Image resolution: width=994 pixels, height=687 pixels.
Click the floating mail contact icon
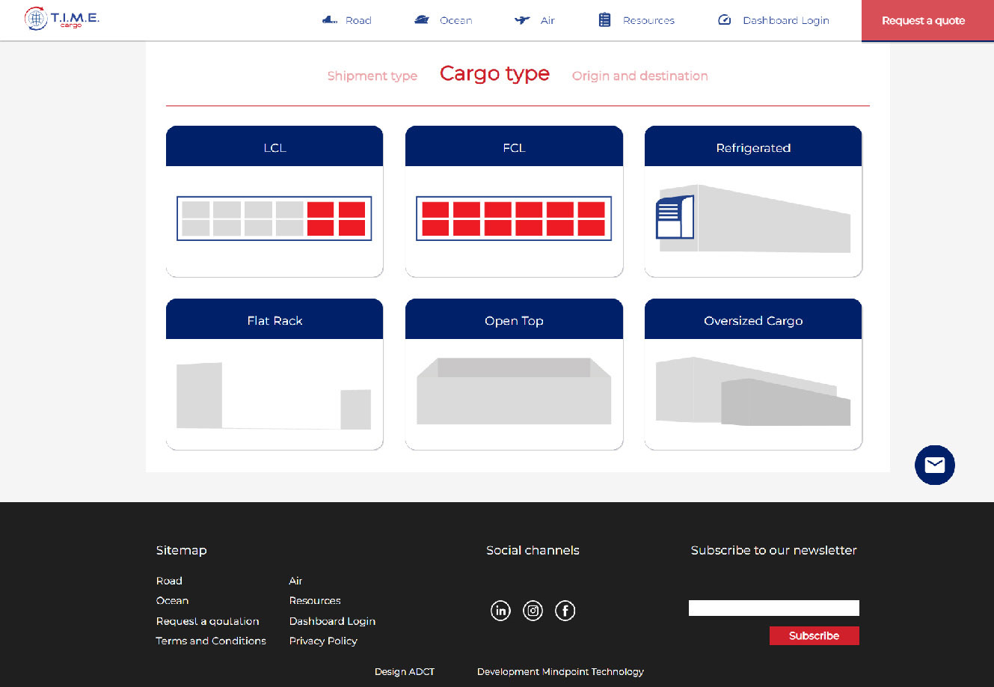coord(934,465)
